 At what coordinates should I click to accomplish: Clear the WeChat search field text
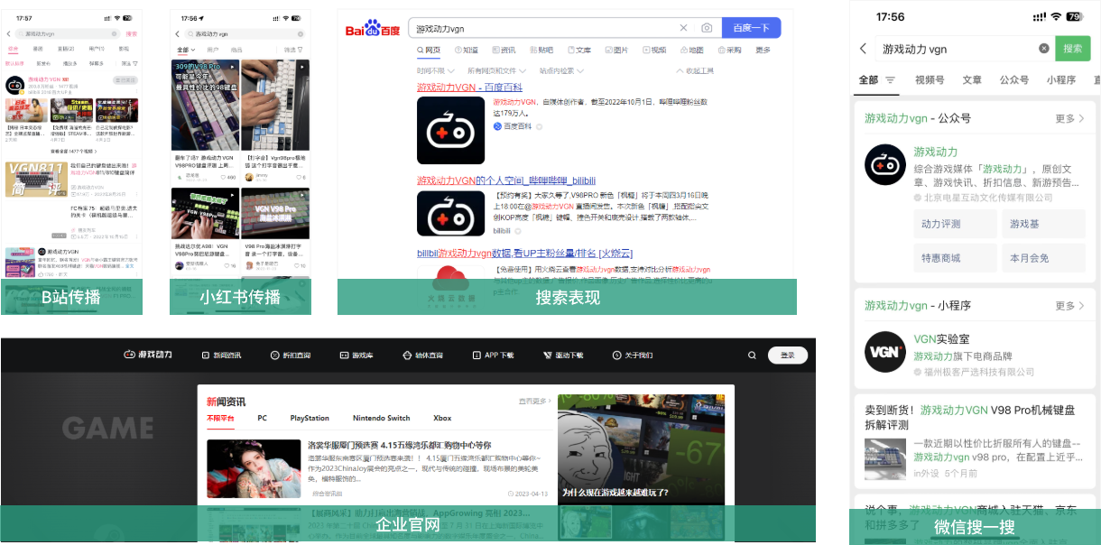(1044, 49)
